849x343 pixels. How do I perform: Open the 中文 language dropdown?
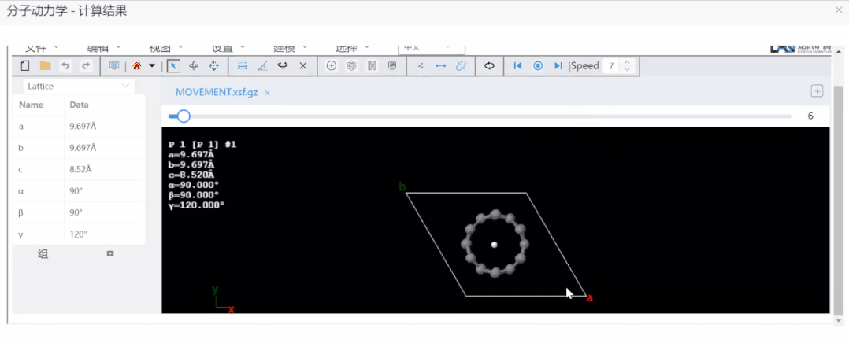[x=432, y=48]
